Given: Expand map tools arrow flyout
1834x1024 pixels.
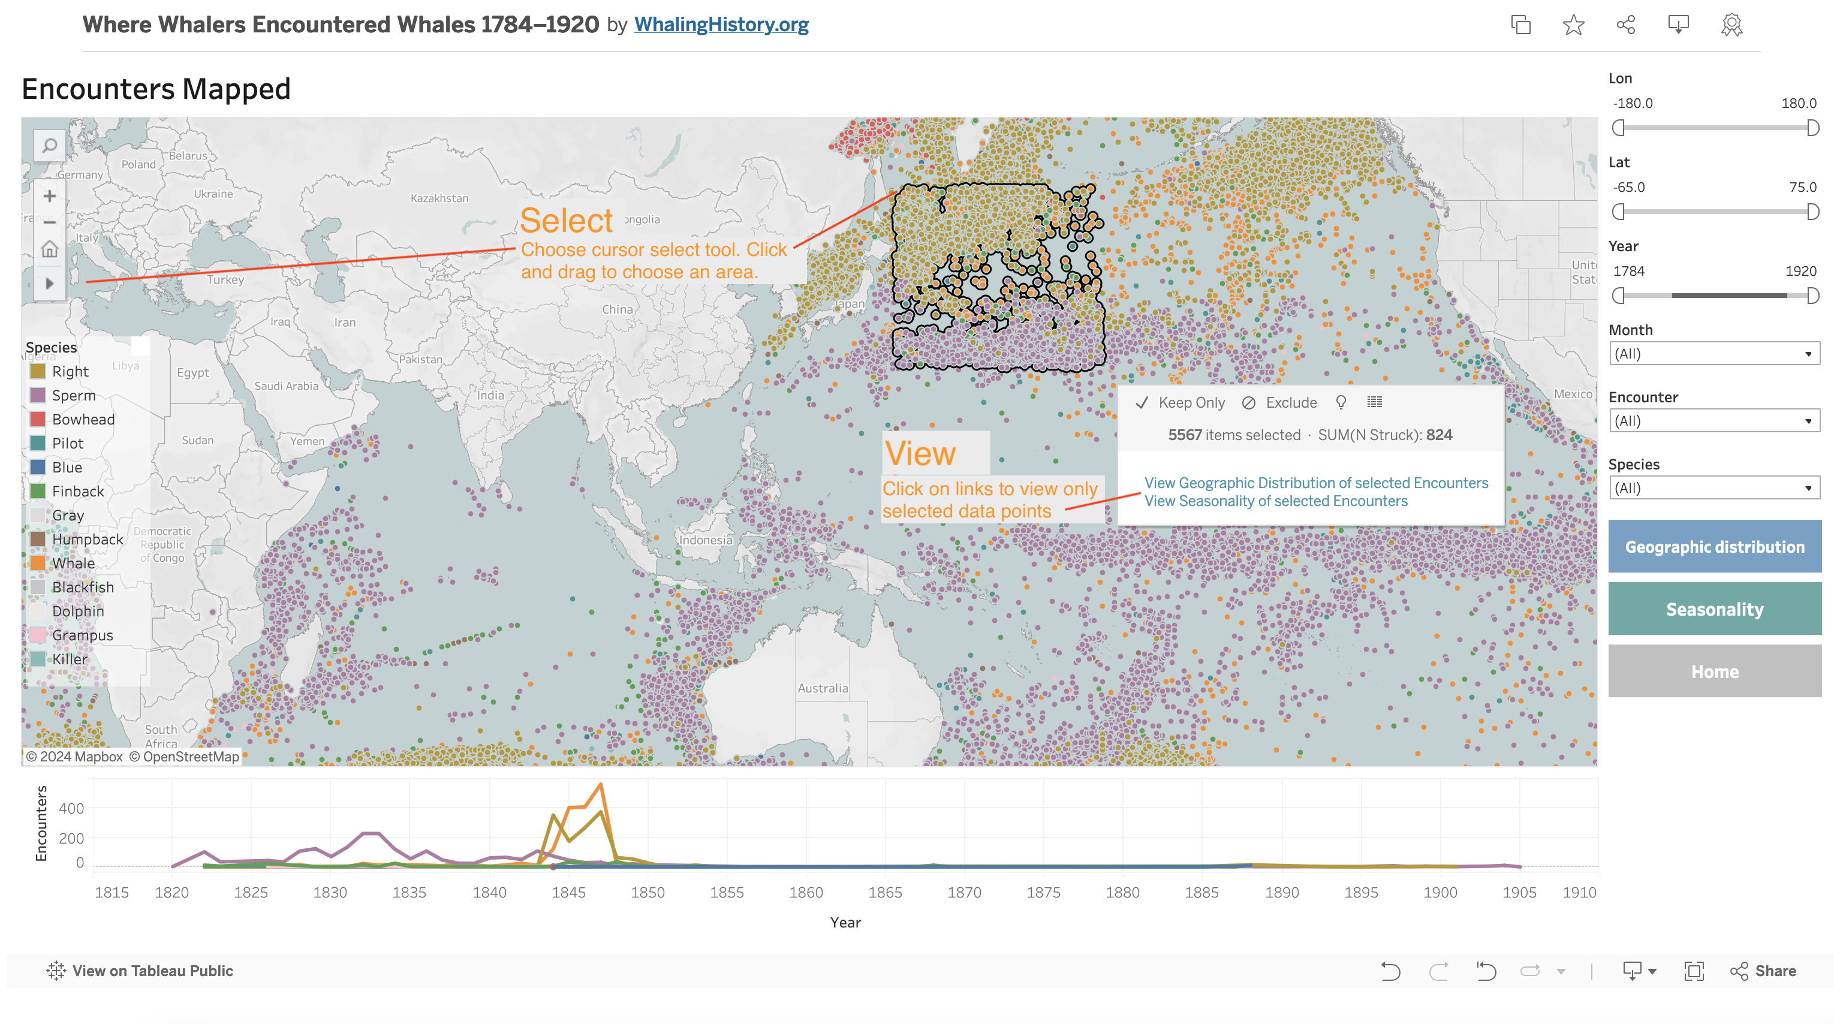Looking at the screenshot, I should (49, 283).
